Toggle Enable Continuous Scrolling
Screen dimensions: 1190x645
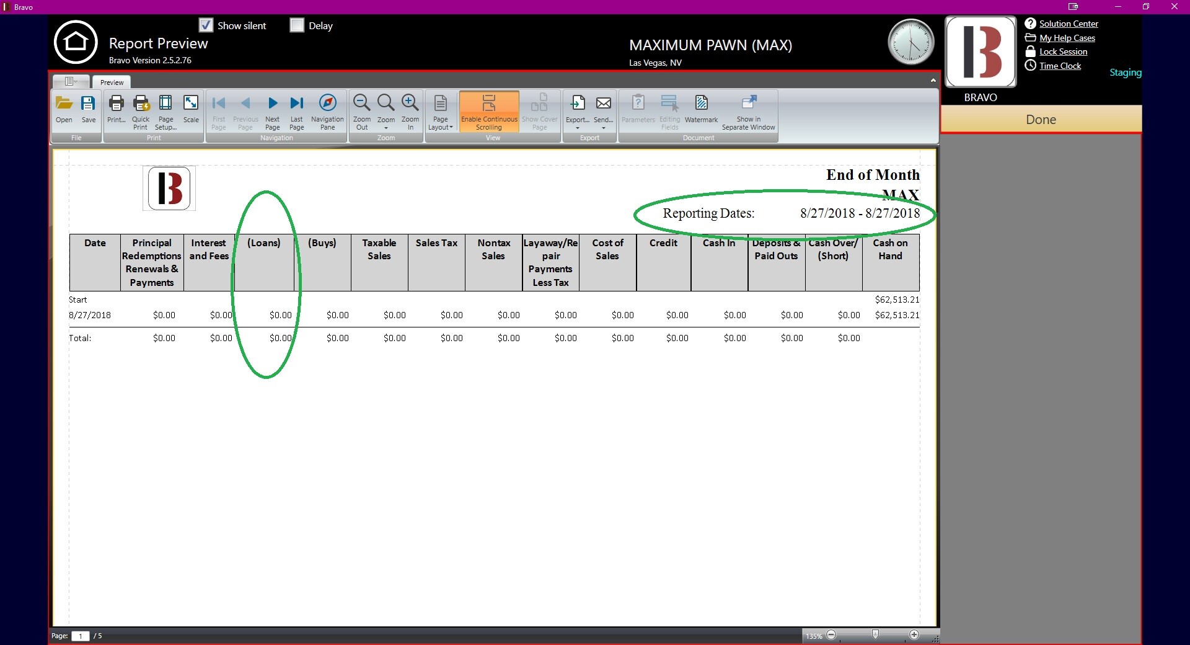click(489, 112)
